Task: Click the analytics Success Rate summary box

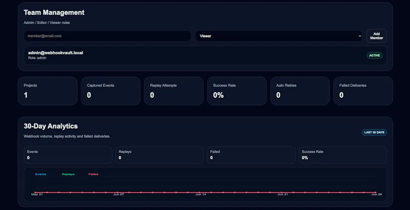Action: tap(342, 155)
